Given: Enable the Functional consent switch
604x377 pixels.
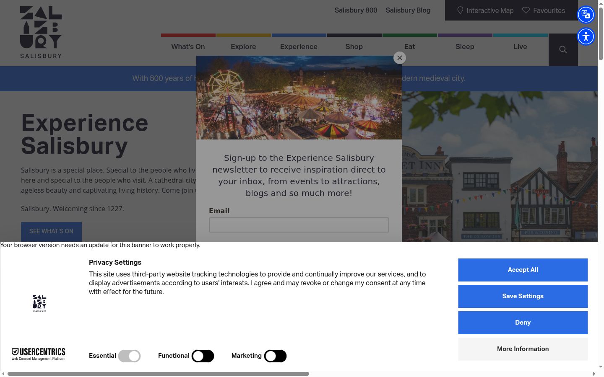Looking at the screenshot, I should (x=203, y=356).
